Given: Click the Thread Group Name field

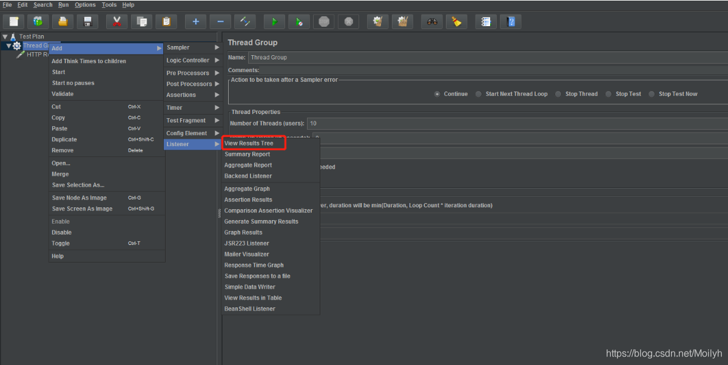Looking at the screenshot, I should (488, 57).
